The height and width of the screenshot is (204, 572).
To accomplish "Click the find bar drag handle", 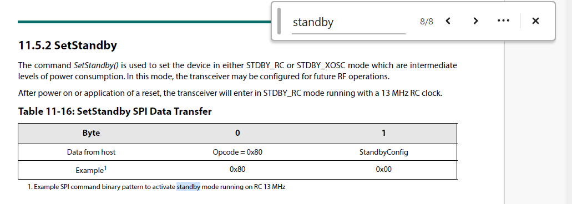I will pos(279,21).
